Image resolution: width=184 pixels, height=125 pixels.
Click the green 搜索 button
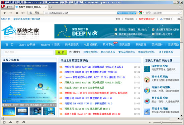[61, 52]
